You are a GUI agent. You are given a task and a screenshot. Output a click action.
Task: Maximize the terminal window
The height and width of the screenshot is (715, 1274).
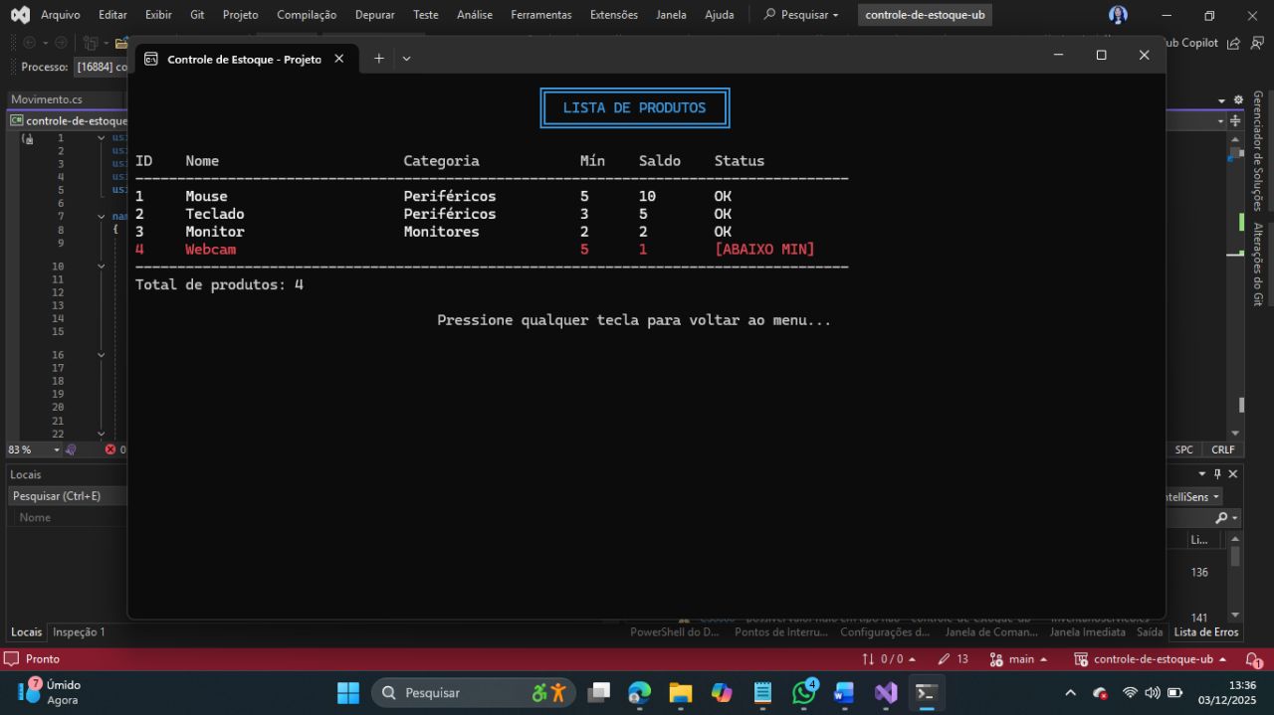(1101, 56)
